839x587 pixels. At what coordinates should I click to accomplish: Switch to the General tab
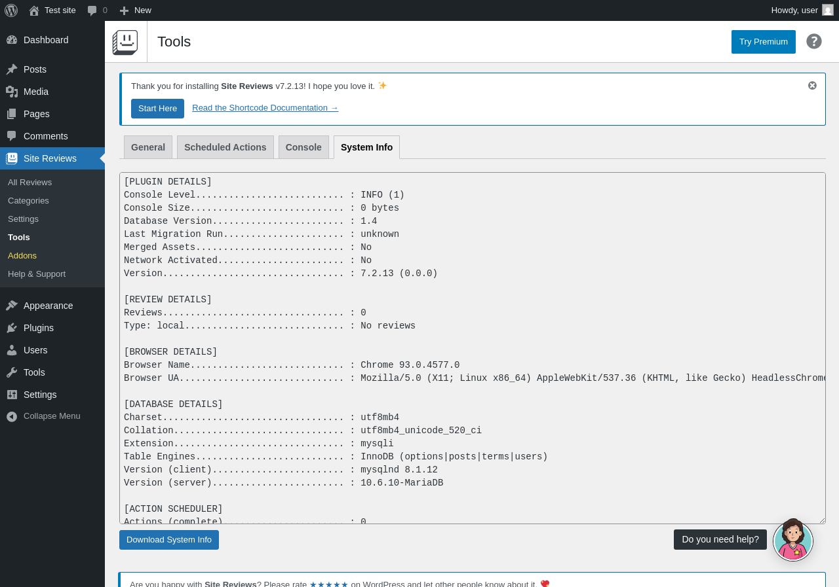tap(148, 147)
